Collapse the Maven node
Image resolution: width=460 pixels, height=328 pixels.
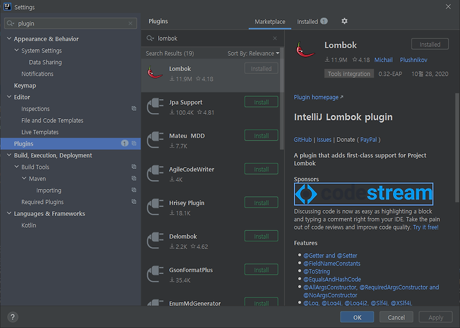click(x=24, y=178)
